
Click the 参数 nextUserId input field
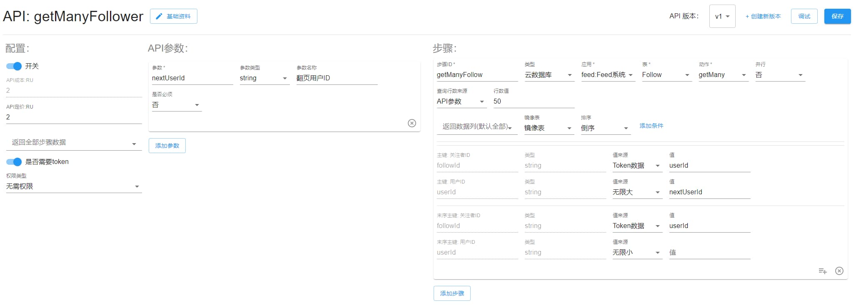tap(192, 78)
